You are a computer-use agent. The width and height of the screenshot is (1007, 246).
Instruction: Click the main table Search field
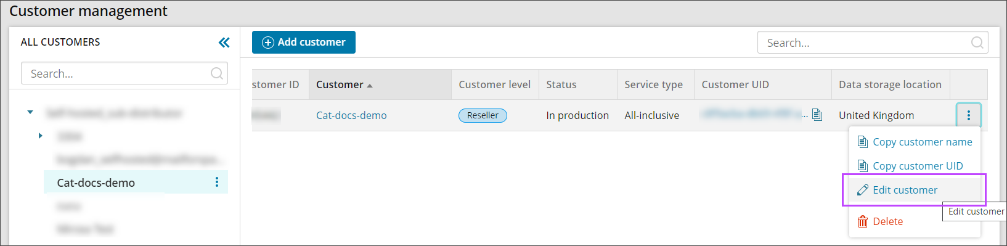pyautogui.click(x=873, y=43)
